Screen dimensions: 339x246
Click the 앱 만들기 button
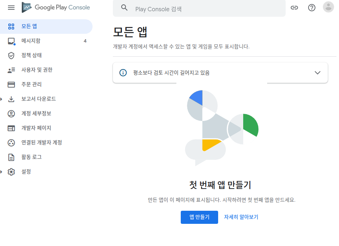pyautogui.click(x=199, y=217)
